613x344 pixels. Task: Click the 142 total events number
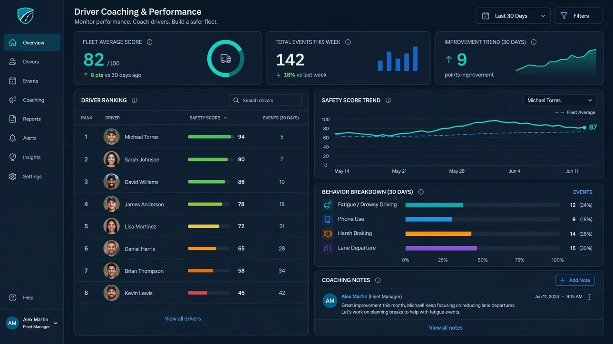[290, 60]
